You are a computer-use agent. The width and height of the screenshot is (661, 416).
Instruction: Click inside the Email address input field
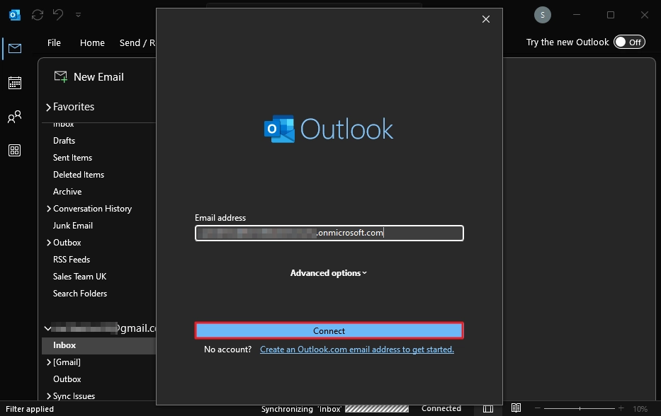(329, 233)
